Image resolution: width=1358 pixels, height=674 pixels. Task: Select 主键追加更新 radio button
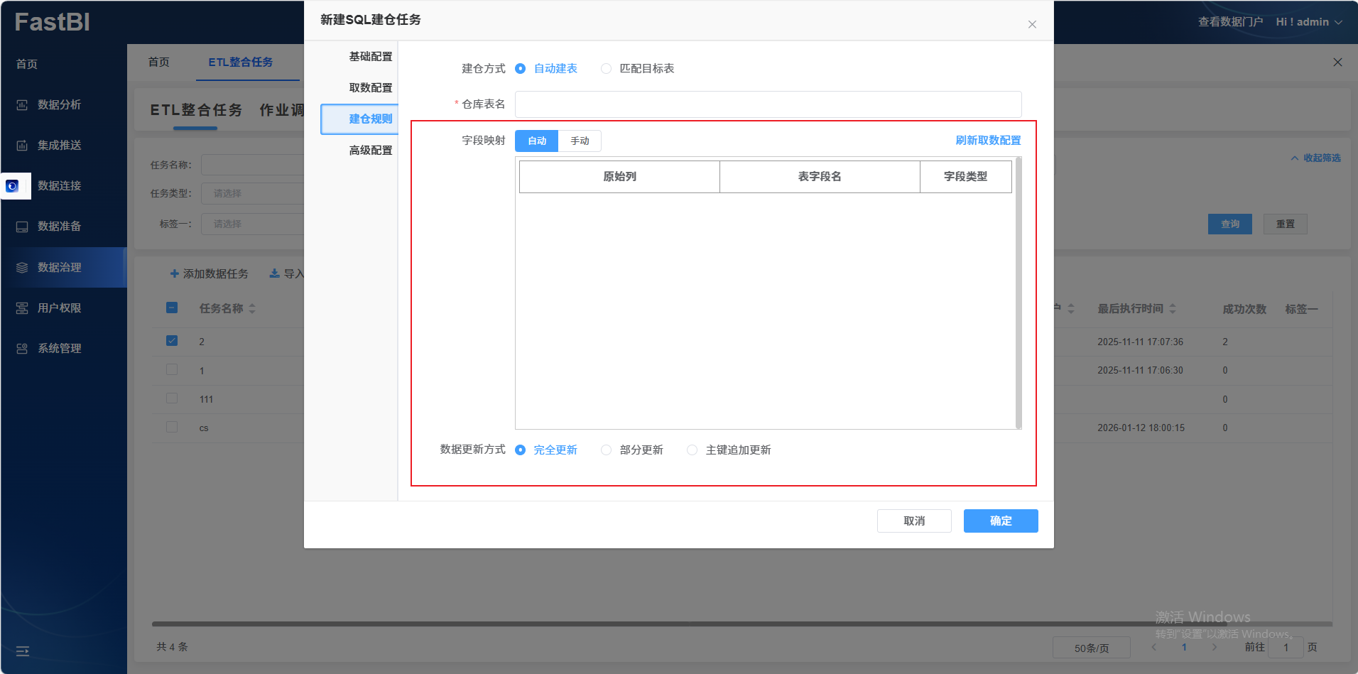point(692,450)
